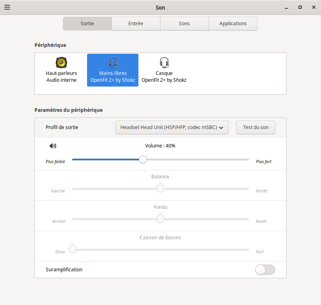The height and width of the screenshot is (305, 321).
Task: Open the hamburger menu in title bar
Action: pos(7,7)
